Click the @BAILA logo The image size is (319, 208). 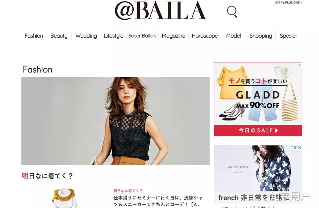160,11
